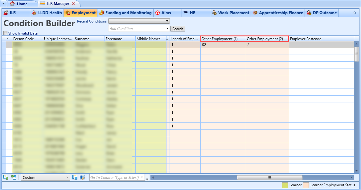Select the Other Employment (2) cell with 2

click(x=267, y=45)
